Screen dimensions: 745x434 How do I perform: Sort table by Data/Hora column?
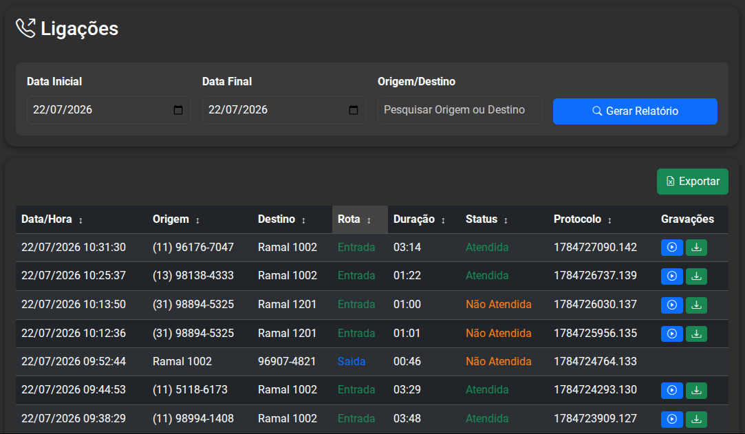click(x=80, y=220)
